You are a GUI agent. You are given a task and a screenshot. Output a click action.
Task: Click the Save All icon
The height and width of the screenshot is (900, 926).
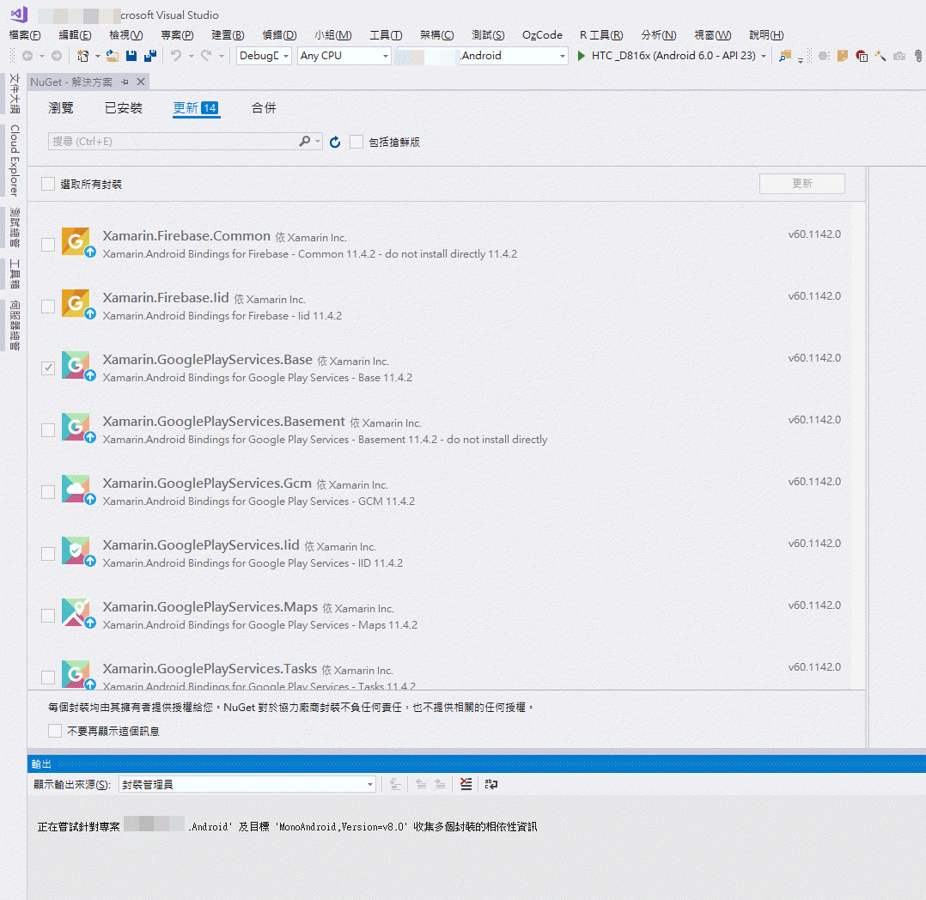(x=150, y=56)
